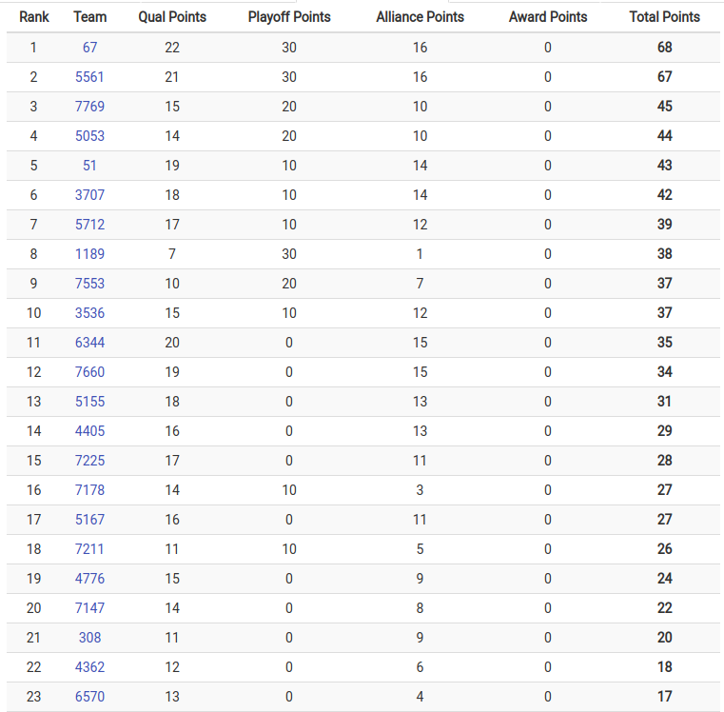Screen dimensions: 724x712
Task: Select alliance points 8 for team 7147
Action: [420, 608]
